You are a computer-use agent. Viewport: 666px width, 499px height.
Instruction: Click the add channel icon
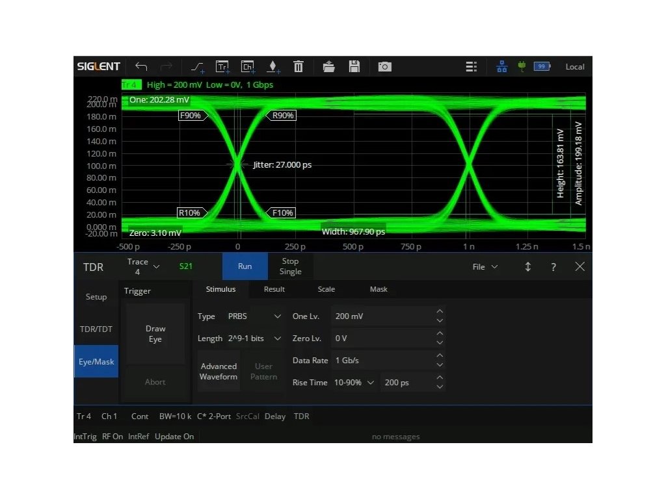click(x=247, y=66)
